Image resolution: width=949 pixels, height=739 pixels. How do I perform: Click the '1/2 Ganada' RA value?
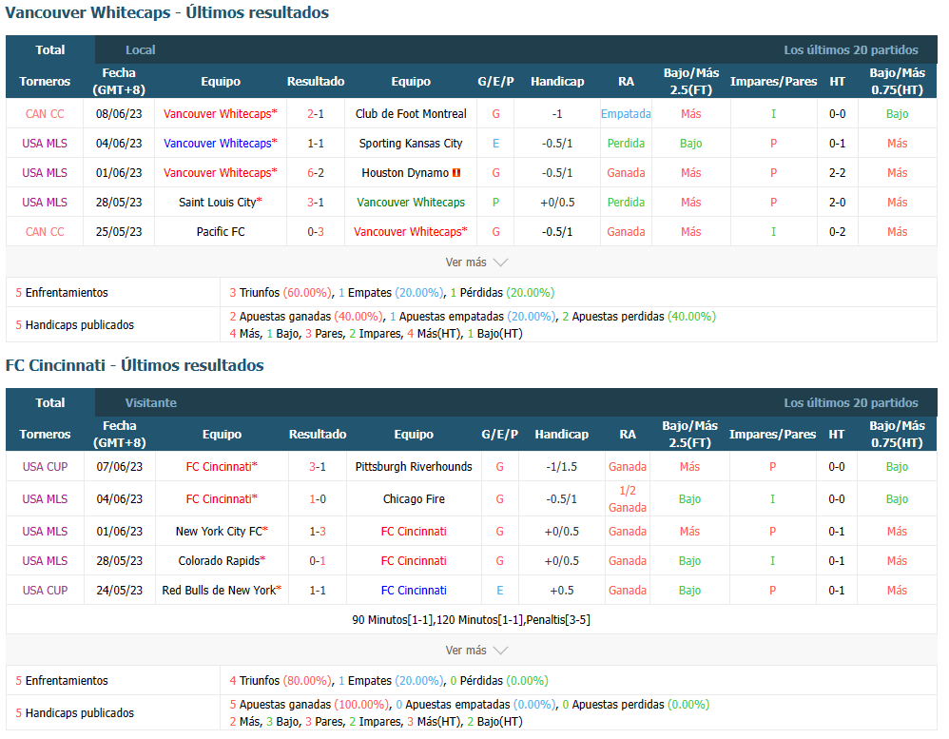(x=628, y=498)
